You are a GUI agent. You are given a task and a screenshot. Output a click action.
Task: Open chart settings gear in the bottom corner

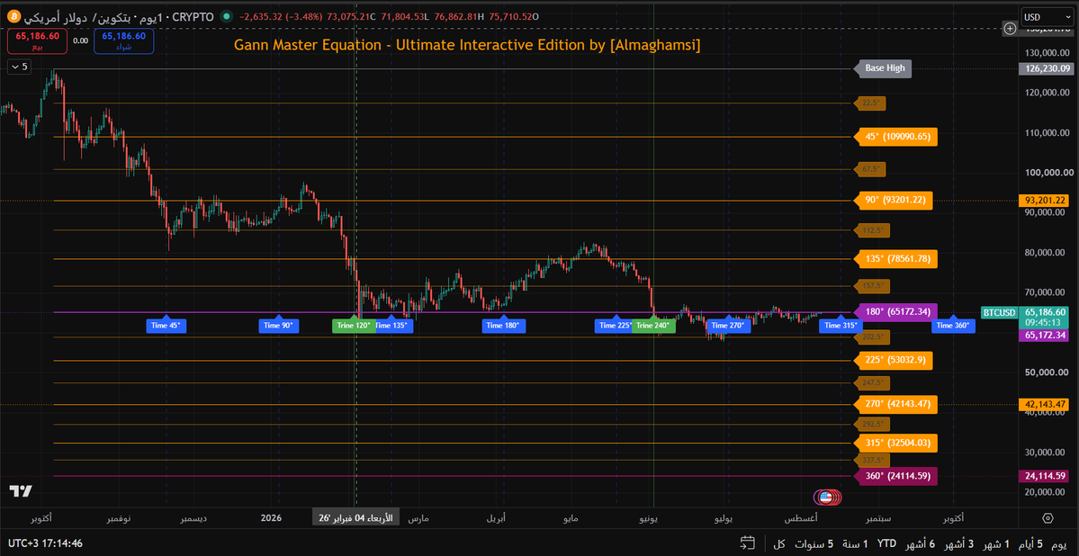[x=1048, y=517]
